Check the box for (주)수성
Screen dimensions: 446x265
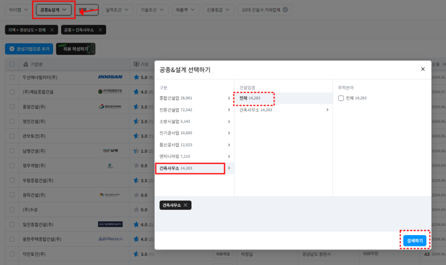pos(12,210)
